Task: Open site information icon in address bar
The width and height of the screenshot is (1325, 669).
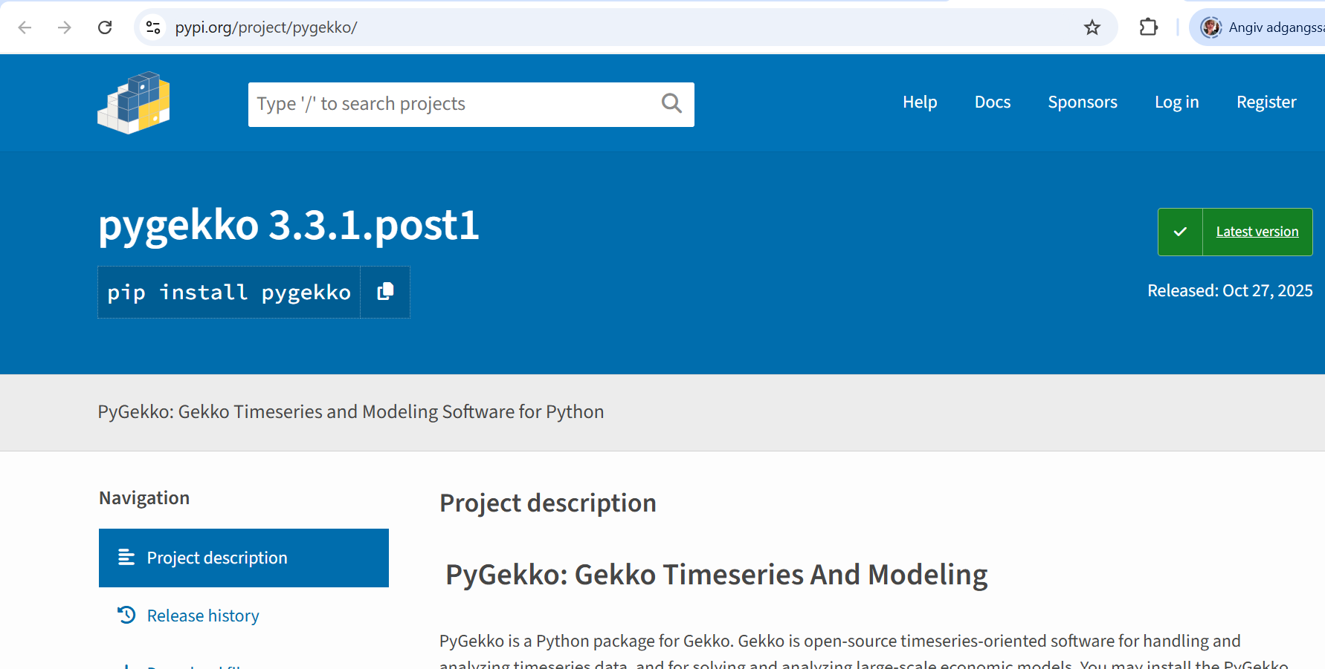Action: (x=153, y=27)
